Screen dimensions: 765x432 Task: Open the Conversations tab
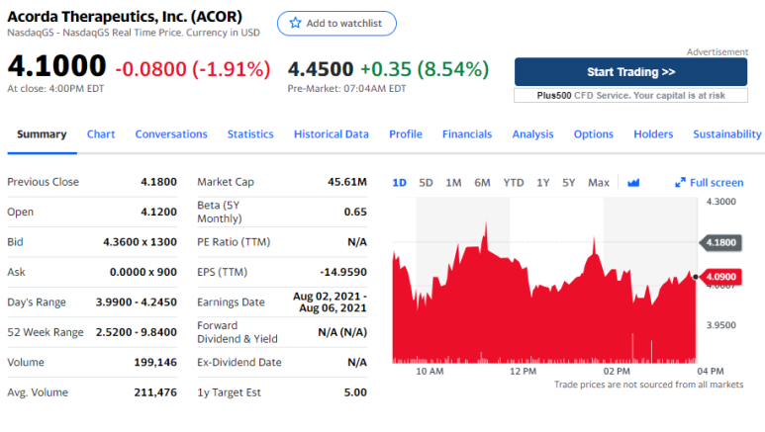(x=171, y=134)
